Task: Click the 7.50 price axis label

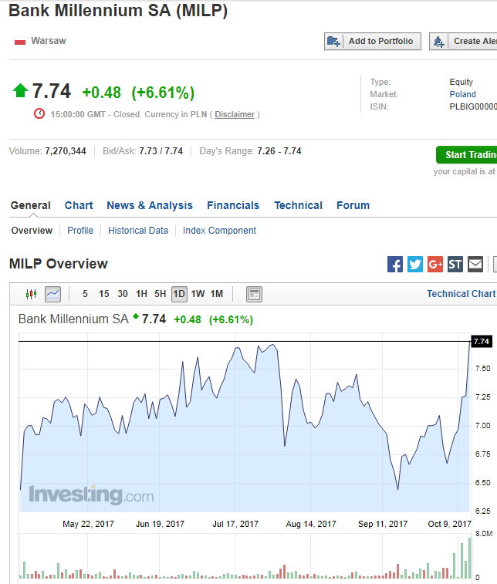Action: (x=483, y=368)
